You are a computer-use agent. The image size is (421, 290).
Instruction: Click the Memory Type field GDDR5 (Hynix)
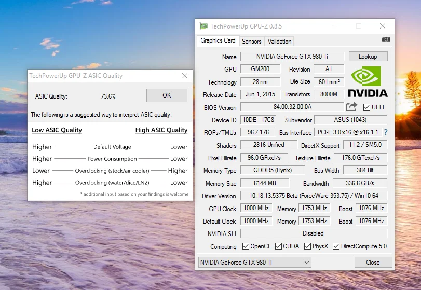(x=273, y=170)
